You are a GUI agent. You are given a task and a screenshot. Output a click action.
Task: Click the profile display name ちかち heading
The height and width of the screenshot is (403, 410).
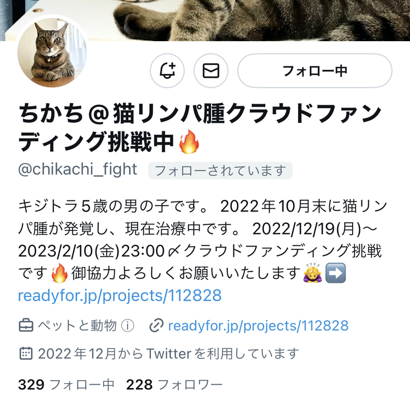pyautogui.click(x=200, y=127)
